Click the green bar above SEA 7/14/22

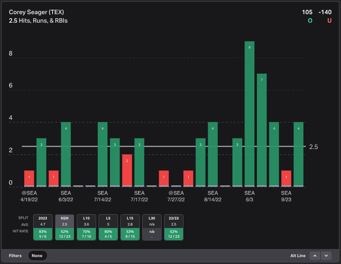(103, 154)
